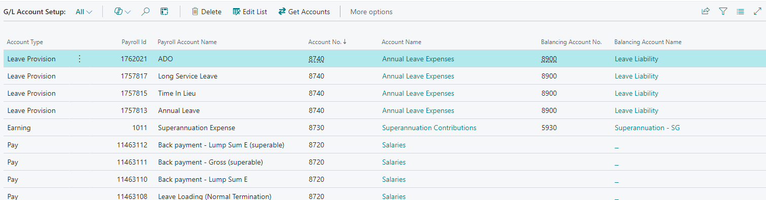Expand page with the diagonal arrows icon
This screenshot has width=766, height=200.
[x=757, y=11]
